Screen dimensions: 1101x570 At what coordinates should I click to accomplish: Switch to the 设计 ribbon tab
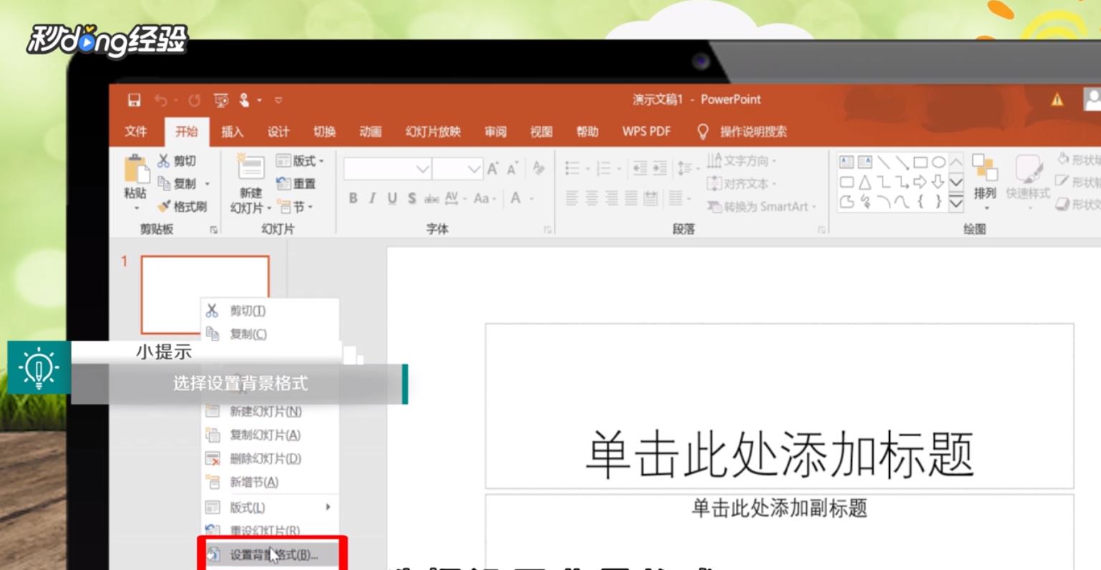click(x=277, y=131)
